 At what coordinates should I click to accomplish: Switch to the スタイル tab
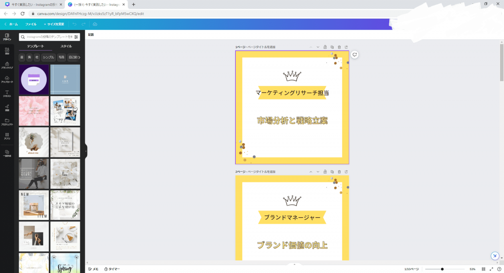pos(66,46)
